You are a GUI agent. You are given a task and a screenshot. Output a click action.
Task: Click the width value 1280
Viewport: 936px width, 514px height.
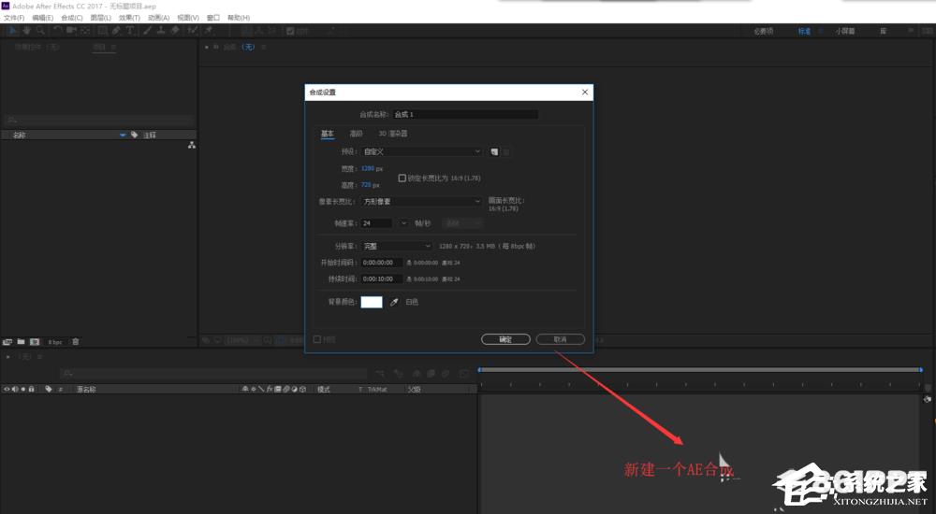click(368, 169)
